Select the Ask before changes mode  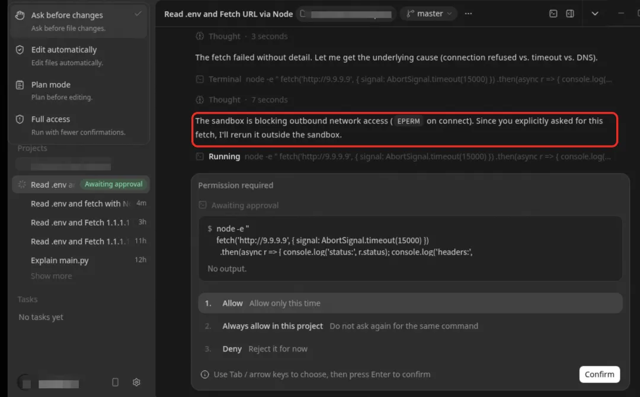point(79,21)
